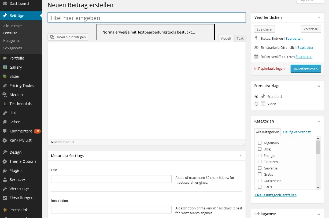Click the Pretty Link star icon

[x=5, y=210]
